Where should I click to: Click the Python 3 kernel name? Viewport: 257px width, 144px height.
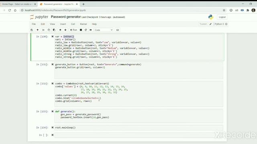click(x=219, y=24)
